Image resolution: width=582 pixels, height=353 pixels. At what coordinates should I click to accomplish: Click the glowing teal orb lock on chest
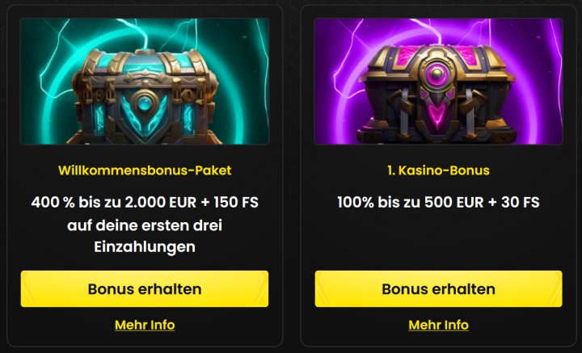pos(145,103)
